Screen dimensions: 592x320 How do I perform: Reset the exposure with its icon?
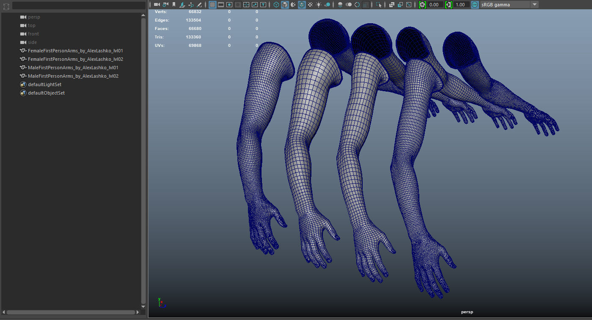[x=422, y=5]
